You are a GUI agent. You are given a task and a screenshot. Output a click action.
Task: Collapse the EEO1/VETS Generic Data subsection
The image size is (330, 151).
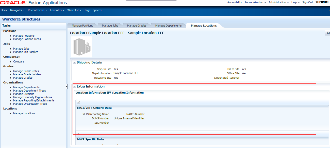[78, 102]
